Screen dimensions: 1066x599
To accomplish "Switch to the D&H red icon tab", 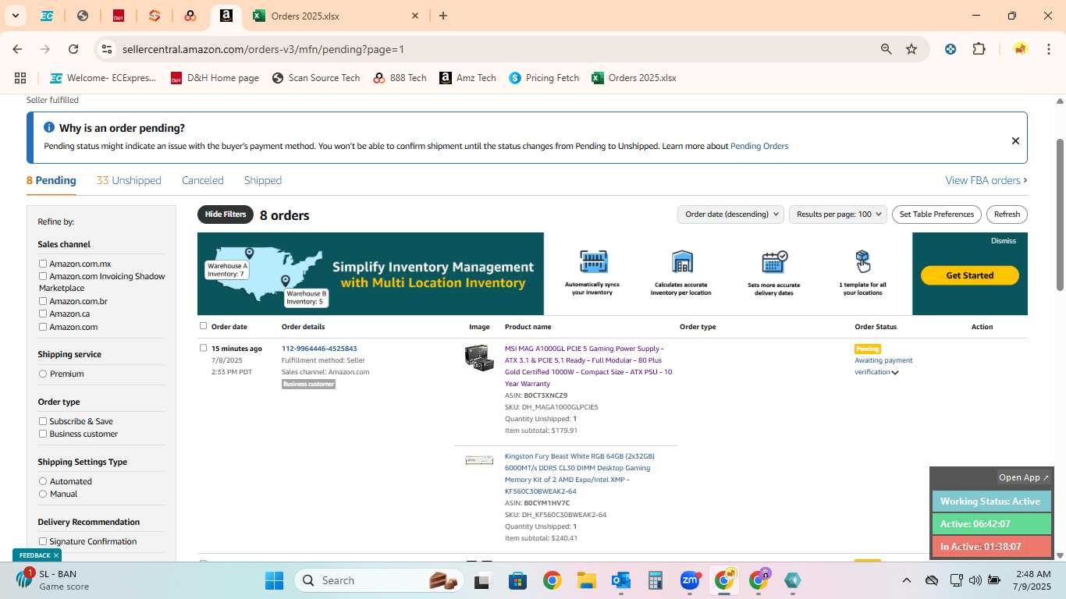I will pyautogui.click(x=119, y=16).
